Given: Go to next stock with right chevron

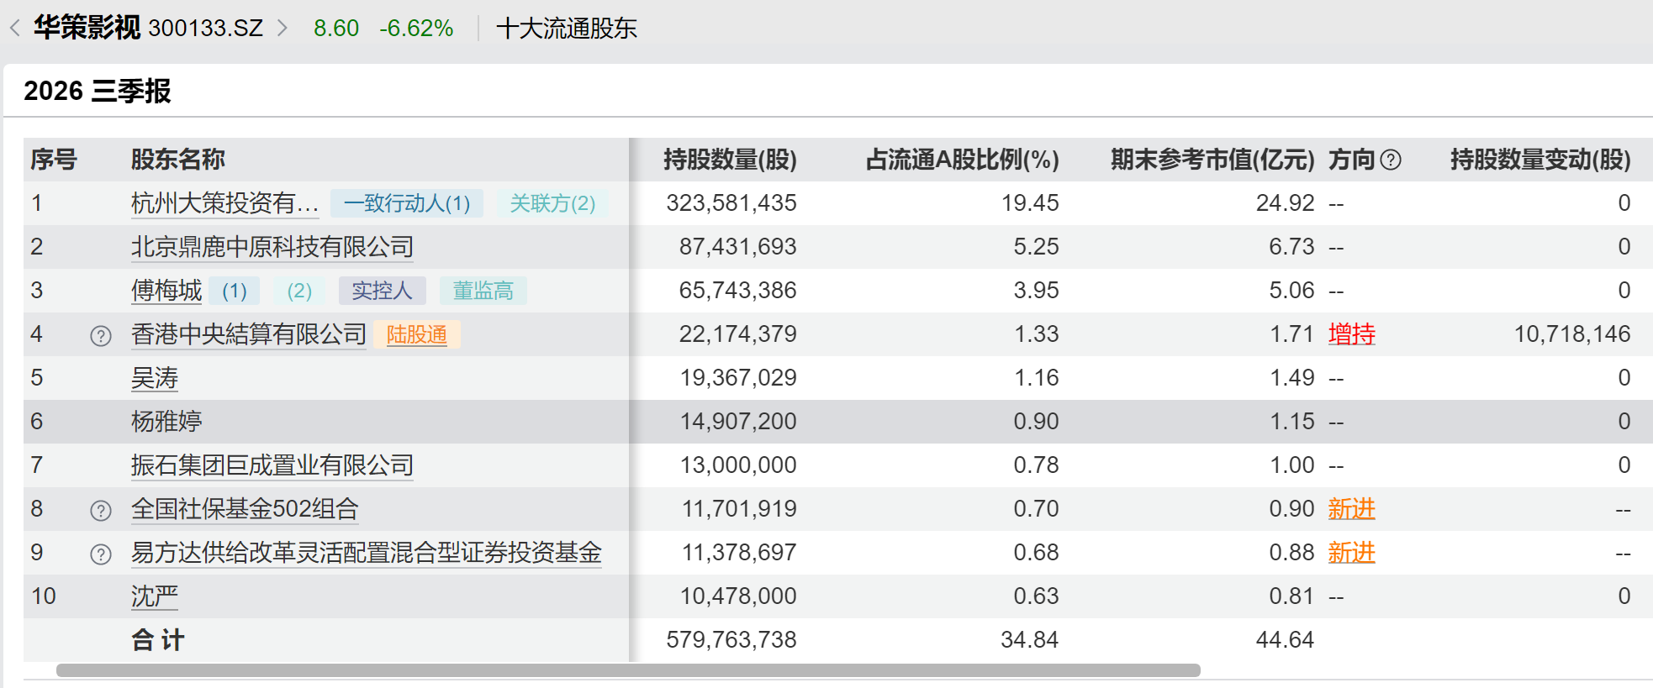Looking at the screenshot, I should pos(283,29).
